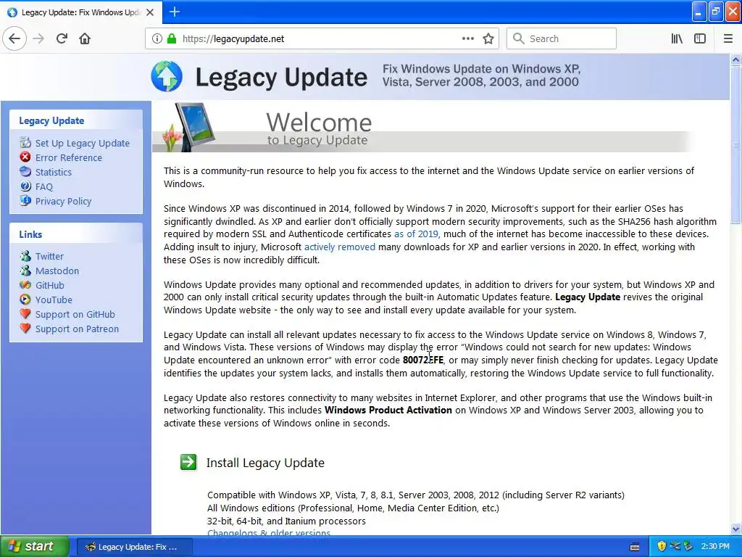Open Support on Patreon link

click(x=77, y=329)
